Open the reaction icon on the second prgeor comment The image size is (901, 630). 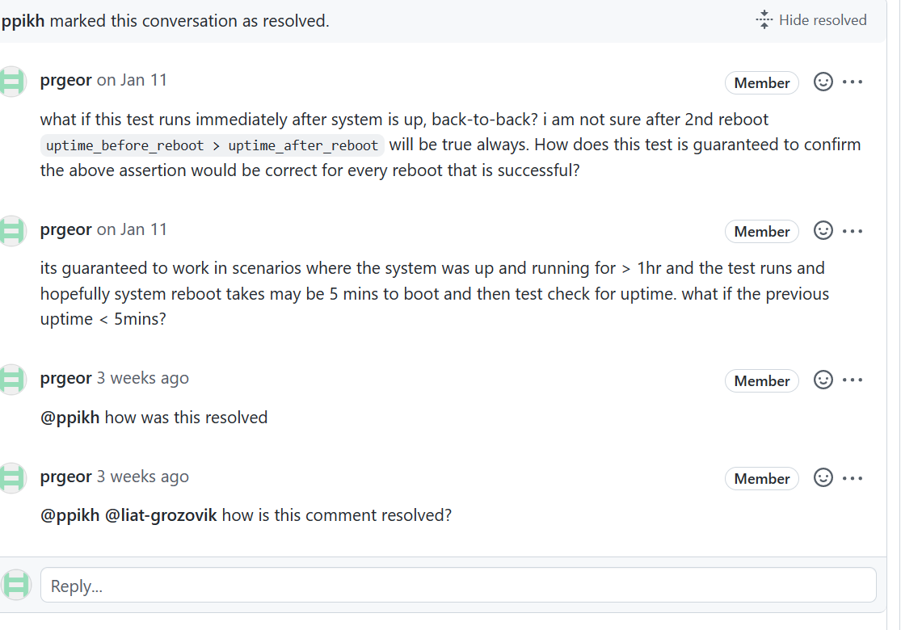pyautogui.click(x=823, y=231)
